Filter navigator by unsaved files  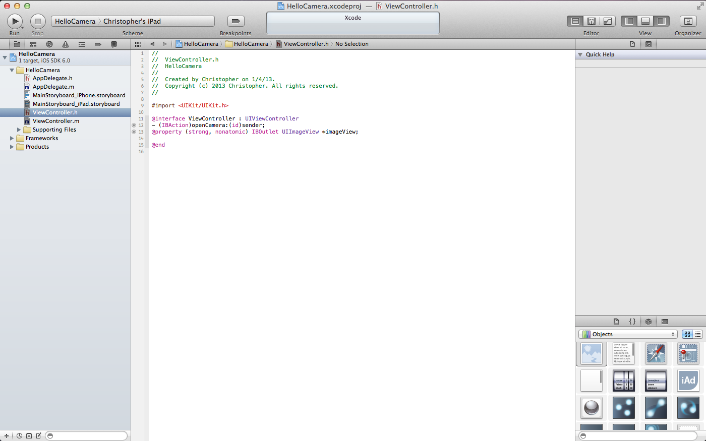[38, 436]
